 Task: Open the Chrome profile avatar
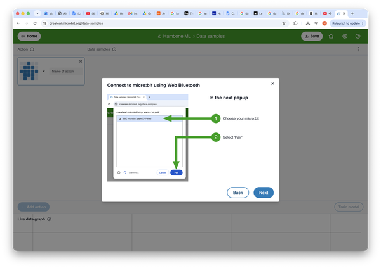324,23
